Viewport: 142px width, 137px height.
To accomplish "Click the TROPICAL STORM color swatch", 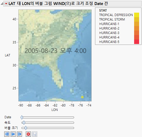I will click(x=136, y=19).
